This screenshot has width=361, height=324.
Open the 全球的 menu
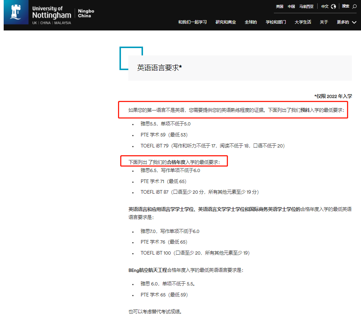(250, 22)
